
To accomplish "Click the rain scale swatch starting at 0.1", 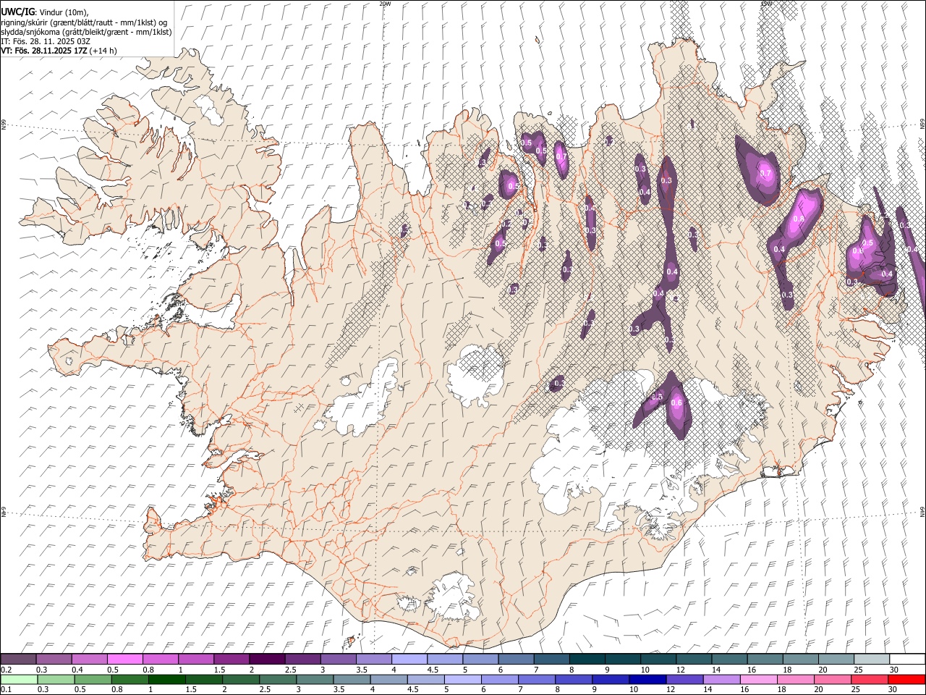I will 19,679.
